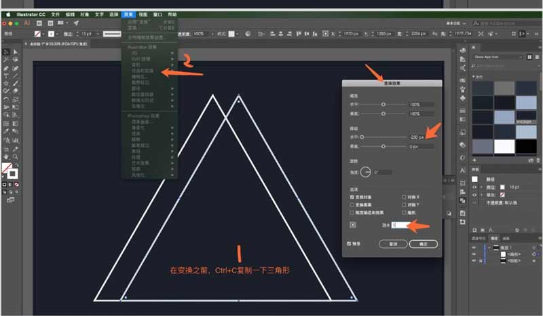543x316 pixels.
Task: Click the Stroke color box in toolbar
Action: click(13, 174)
